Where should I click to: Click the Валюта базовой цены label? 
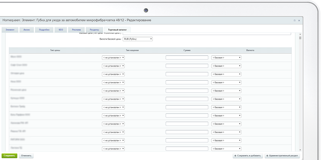[x=110, y=39]
